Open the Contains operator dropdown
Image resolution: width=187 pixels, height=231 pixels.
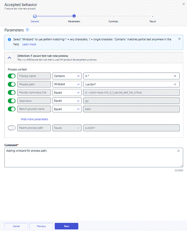coord(67,76)
